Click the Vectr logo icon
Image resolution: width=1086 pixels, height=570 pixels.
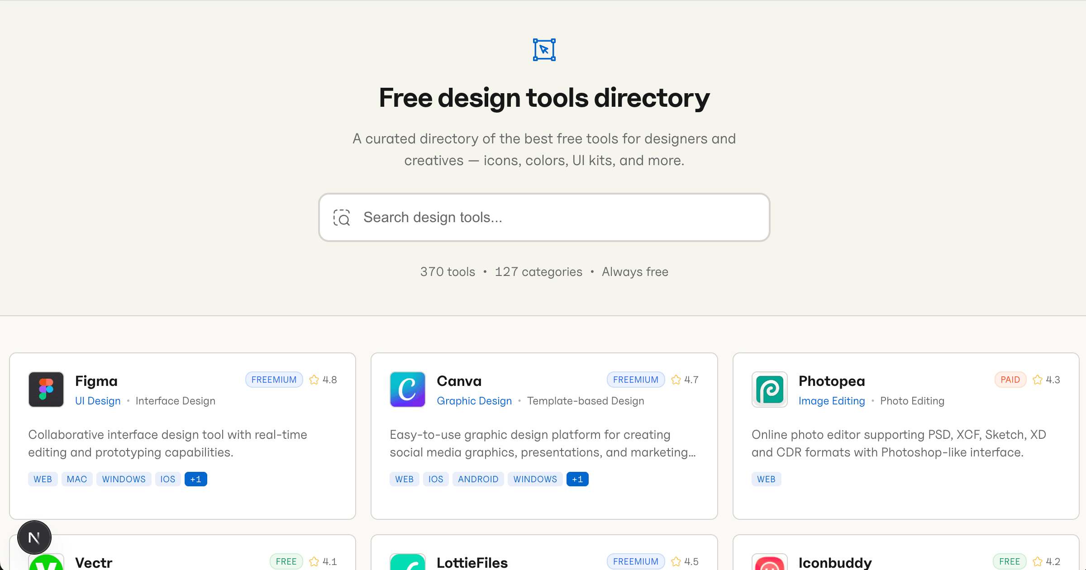[46, 564]
